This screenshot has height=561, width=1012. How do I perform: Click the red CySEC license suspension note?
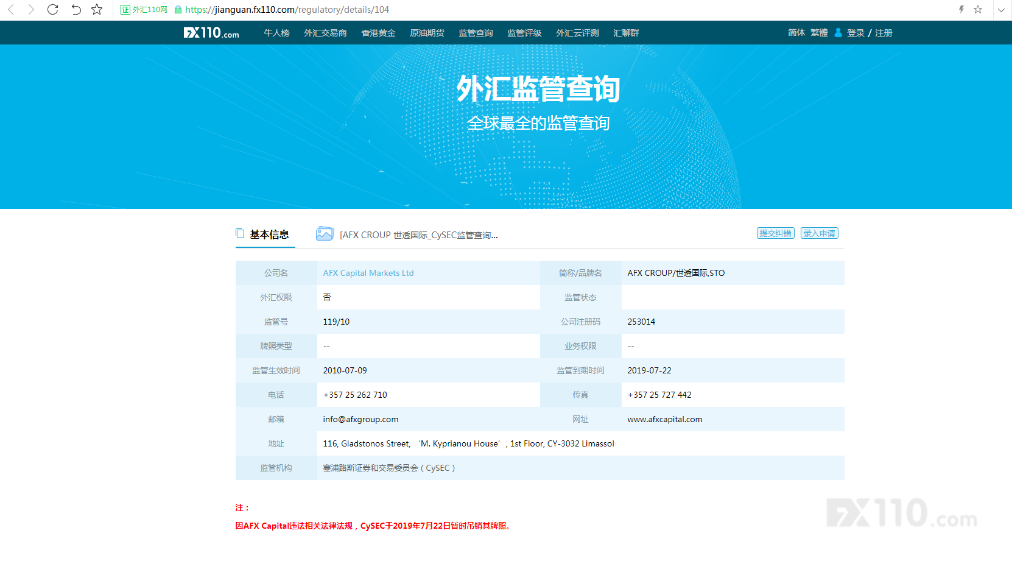click(374, 526)
